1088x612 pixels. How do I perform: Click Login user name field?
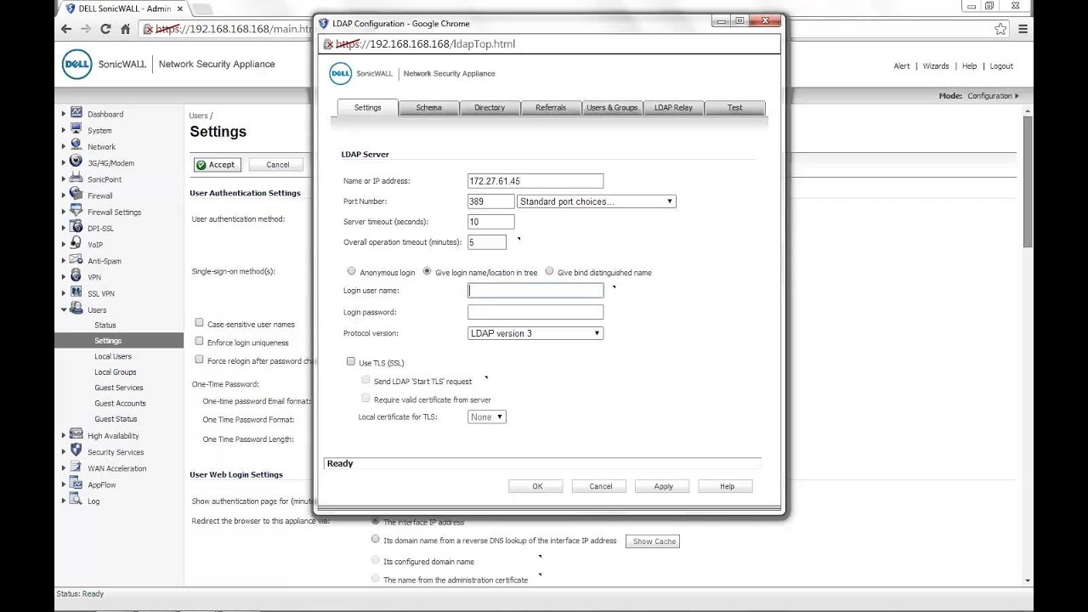click(535, 291)
